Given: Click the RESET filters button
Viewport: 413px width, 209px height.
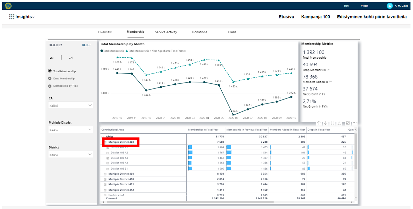Looking at the screenshot, I should coord(86,45).
